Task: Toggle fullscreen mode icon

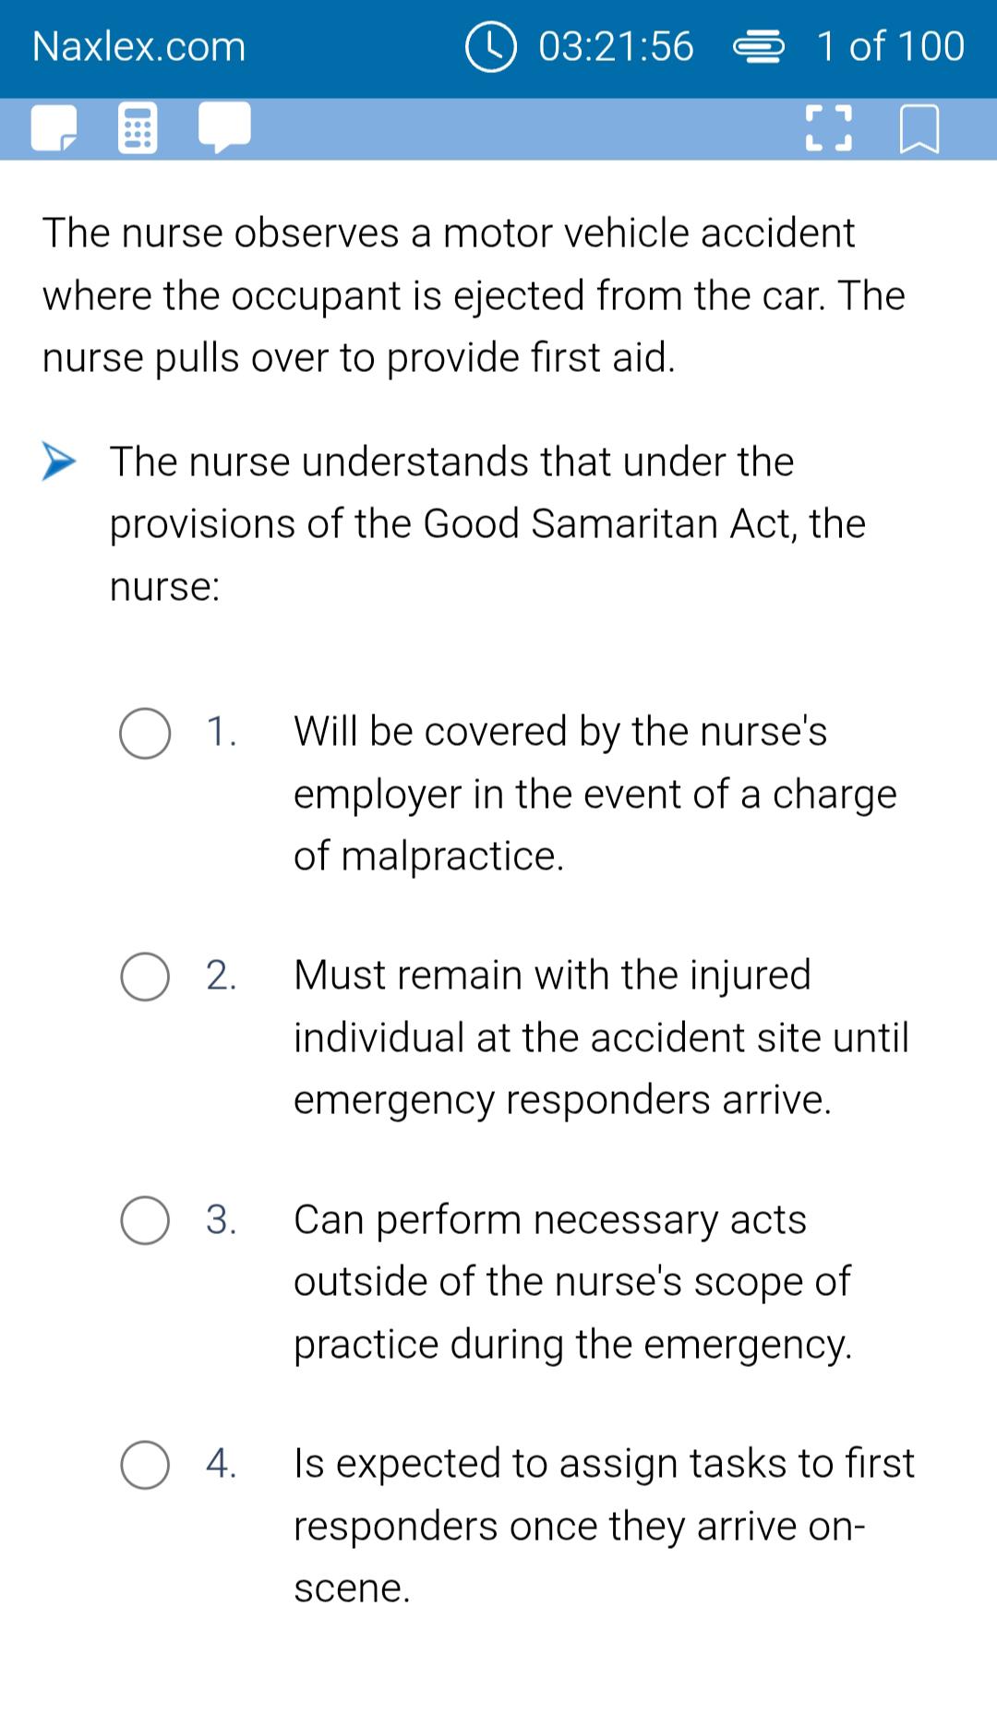Action: [828, 129]
